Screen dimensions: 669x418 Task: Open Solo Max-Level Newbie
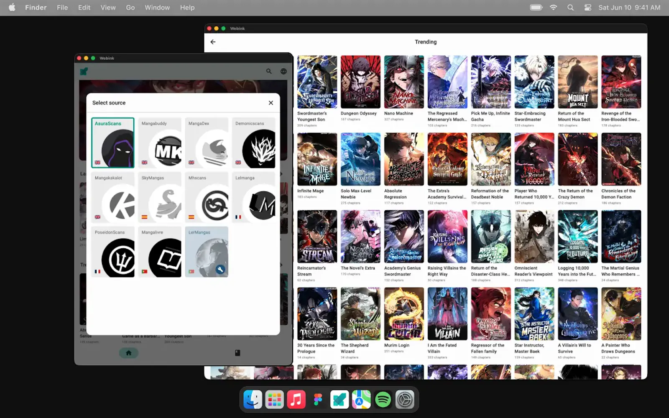tap(360, 159)
